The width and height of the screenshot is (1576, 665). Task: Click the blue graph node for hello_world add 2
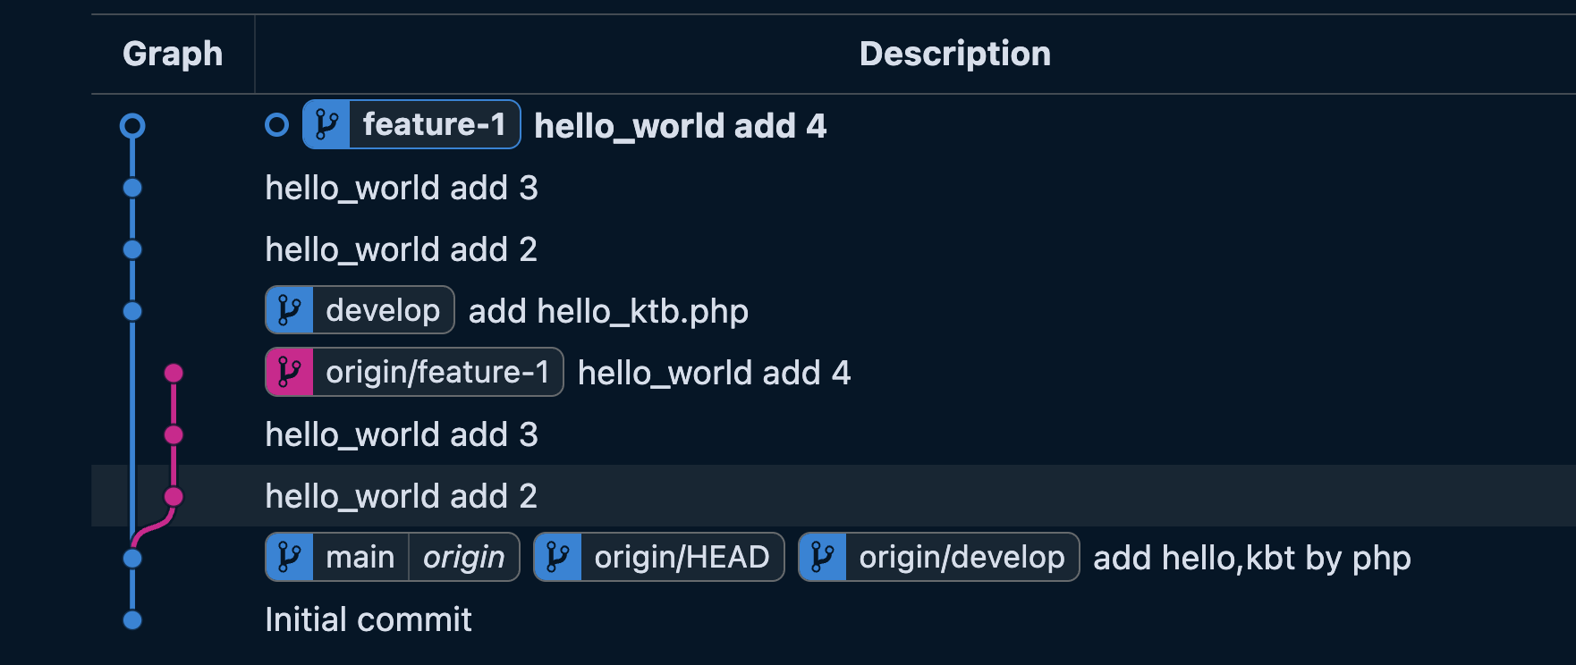[132, 249]
